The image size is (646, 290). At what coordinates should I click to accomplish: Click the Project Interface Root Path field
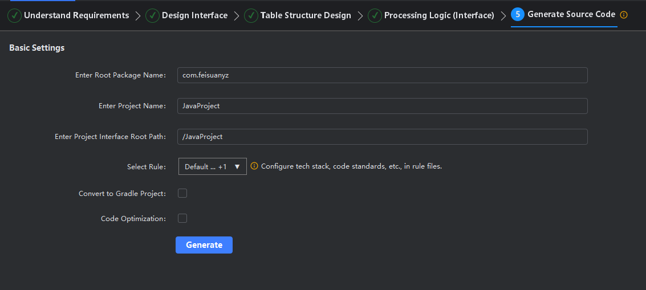click(x=382, y=137)
